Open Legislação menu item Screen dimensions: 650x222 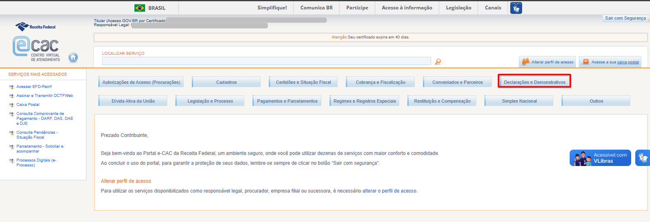[x=459, y=8]
